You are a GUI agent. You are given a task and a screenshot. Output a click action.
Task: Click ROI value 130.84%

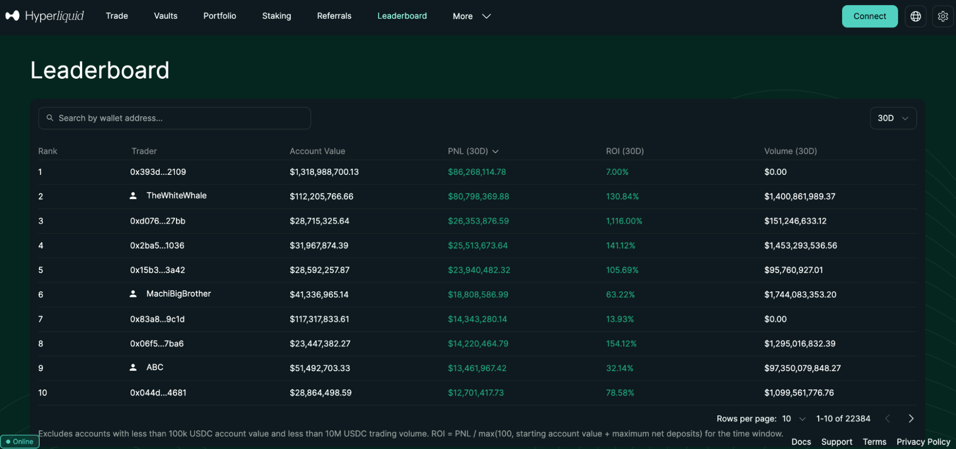tap(622, 196)
